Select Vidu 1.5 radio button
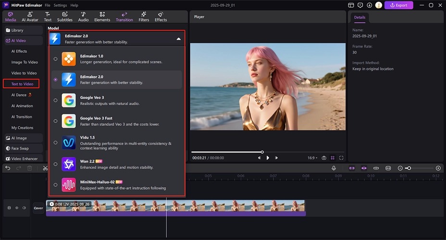This screenshot has width=446, height=240. tap(55, 143)
